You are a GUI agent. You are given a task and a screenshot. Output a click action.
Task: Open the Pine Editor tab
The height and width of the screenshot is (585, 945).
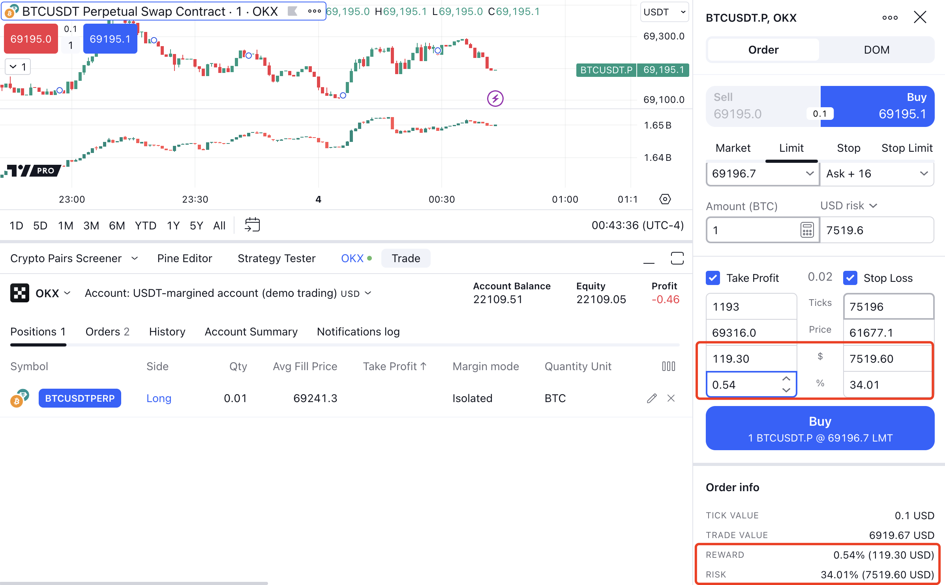[x=184, y=259]
